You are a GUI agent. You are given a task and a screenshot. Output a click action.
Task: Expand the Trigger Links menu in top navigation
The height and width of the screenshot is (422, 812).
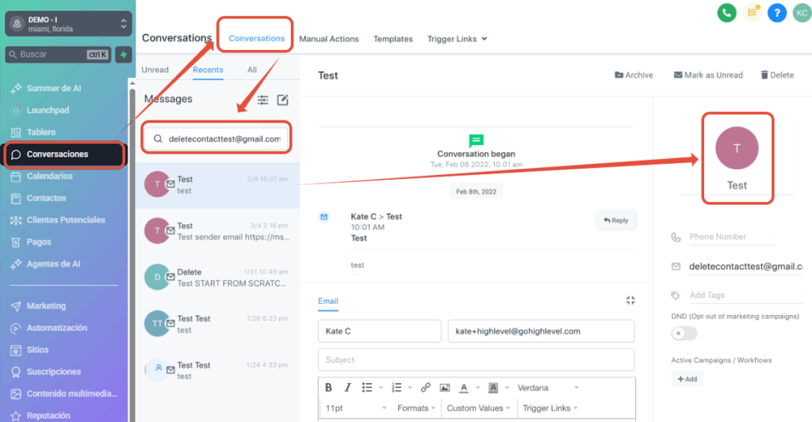pos(457,39)
